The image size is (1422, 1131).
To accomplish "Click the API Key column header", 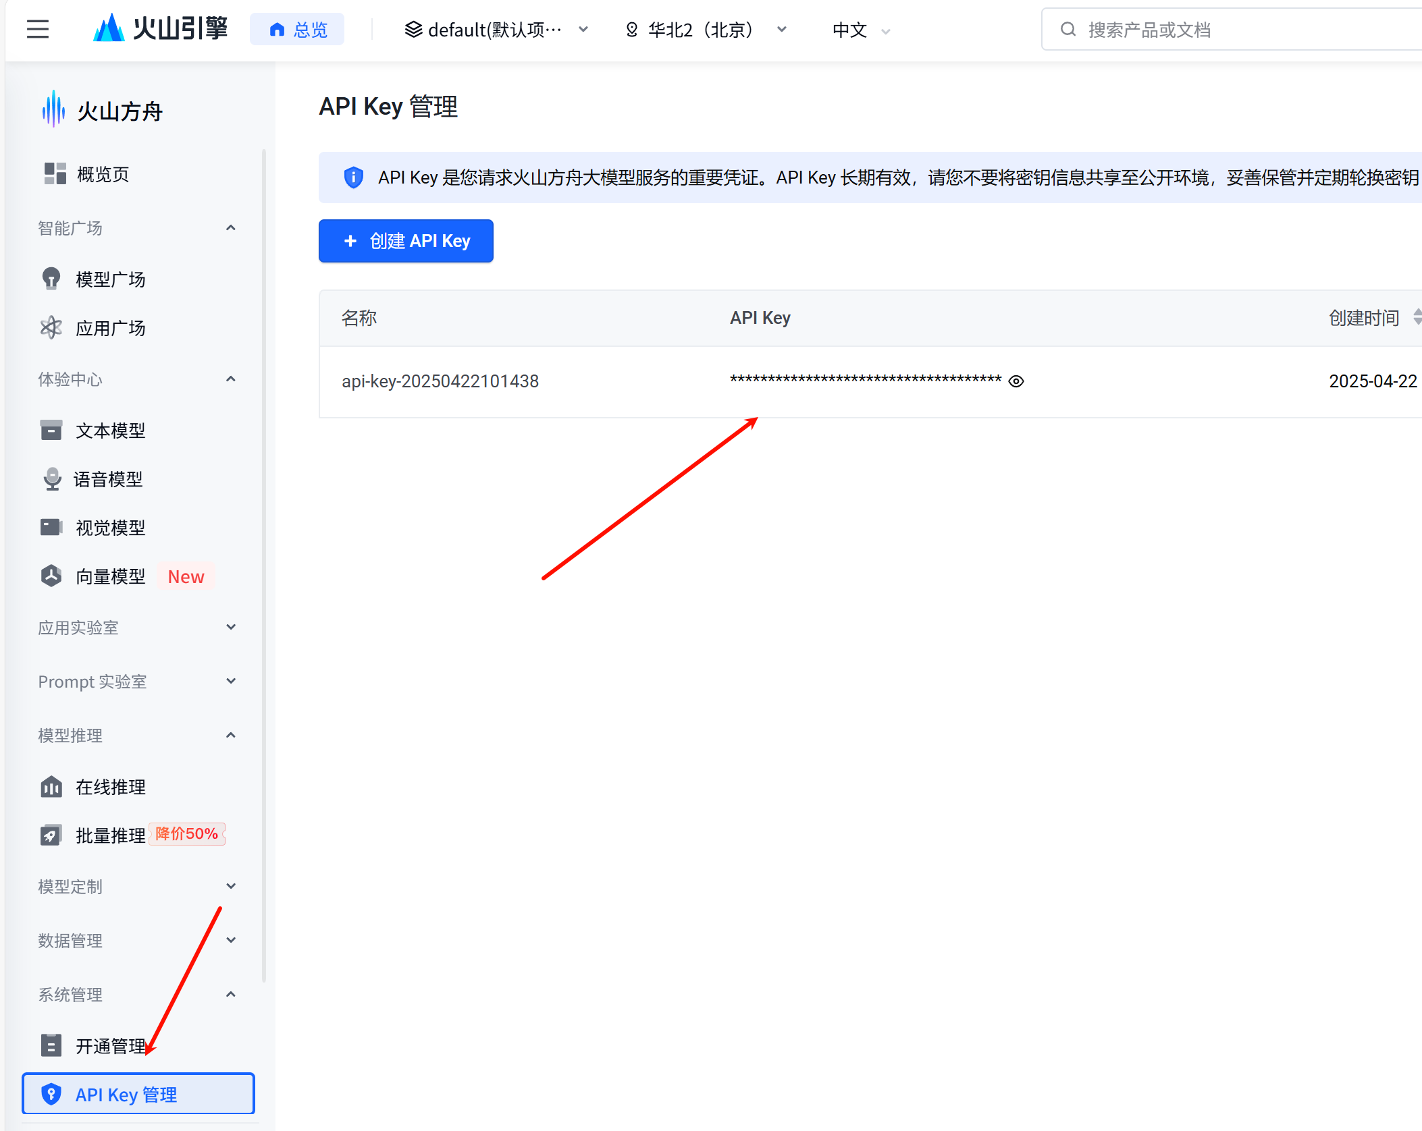I will (x=760, y=318).
